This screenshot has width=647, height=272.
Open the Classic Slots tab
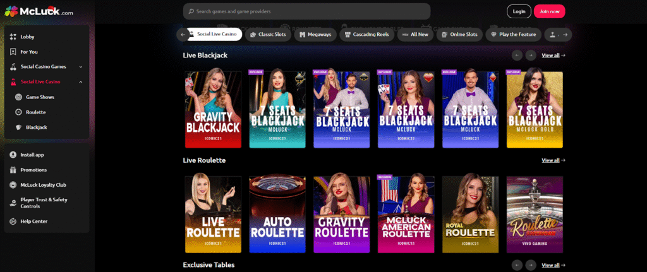coord(268,35)
